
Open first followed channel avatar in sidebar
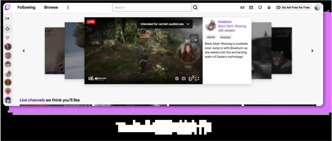[8, 47]
